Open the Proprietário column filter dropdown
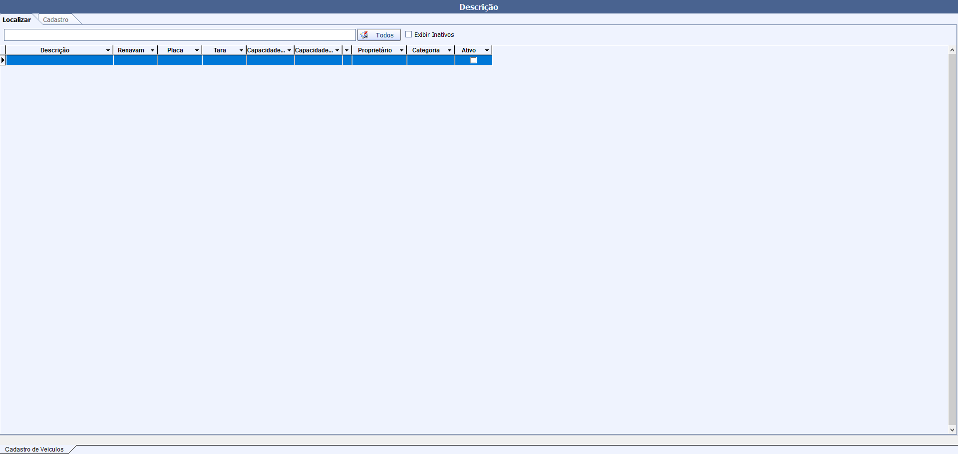Screen dimensions: 958x454 pos(401,50)
